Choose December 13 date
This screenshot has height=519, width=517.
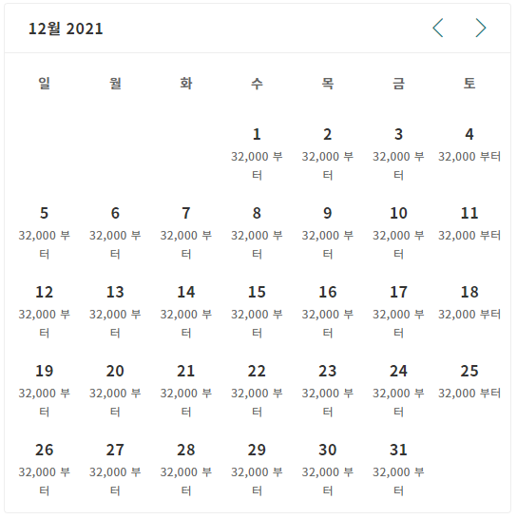115,311
